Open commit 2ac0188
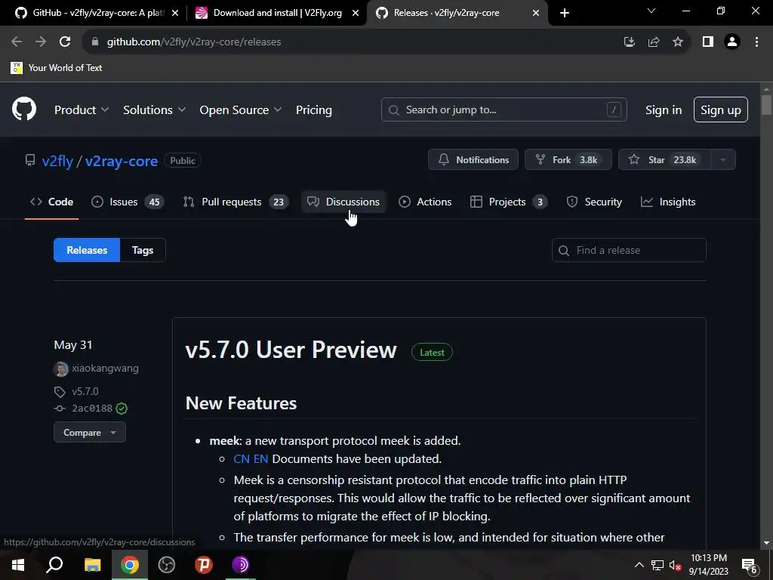Viewport: 773px width, 580px height. click(92, 409)
